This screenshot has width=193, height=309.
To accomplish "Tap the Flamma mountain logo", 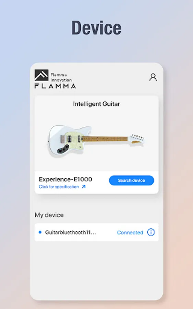I will click(x=41, y=75).
